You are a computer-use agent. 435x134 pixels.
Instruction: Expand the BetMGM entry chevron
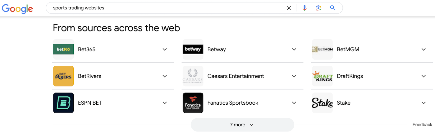click(x=424, y=49)
